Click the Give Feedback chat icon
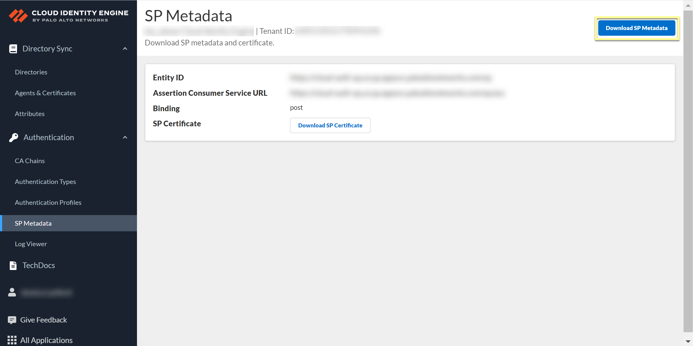 point(12,320)
